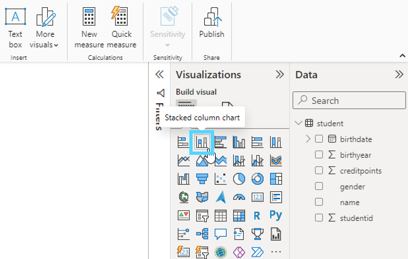Screen dimensions: 408x259
Task: Click the New measure button
Action: [89, 29]
